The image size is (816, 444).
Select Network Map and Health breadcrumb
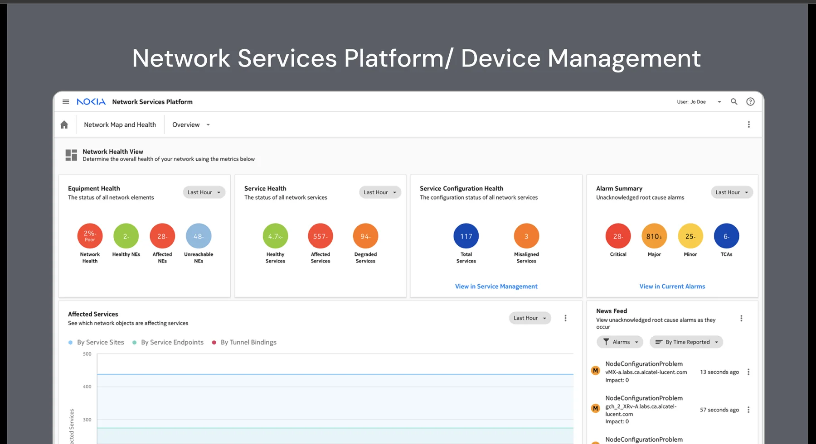click(120, 124)
